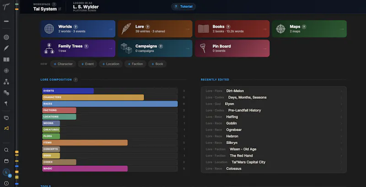Open the calendar icon in the sidebar
The width and height of the screenshot is (366, 187).
tap(6, 161)
